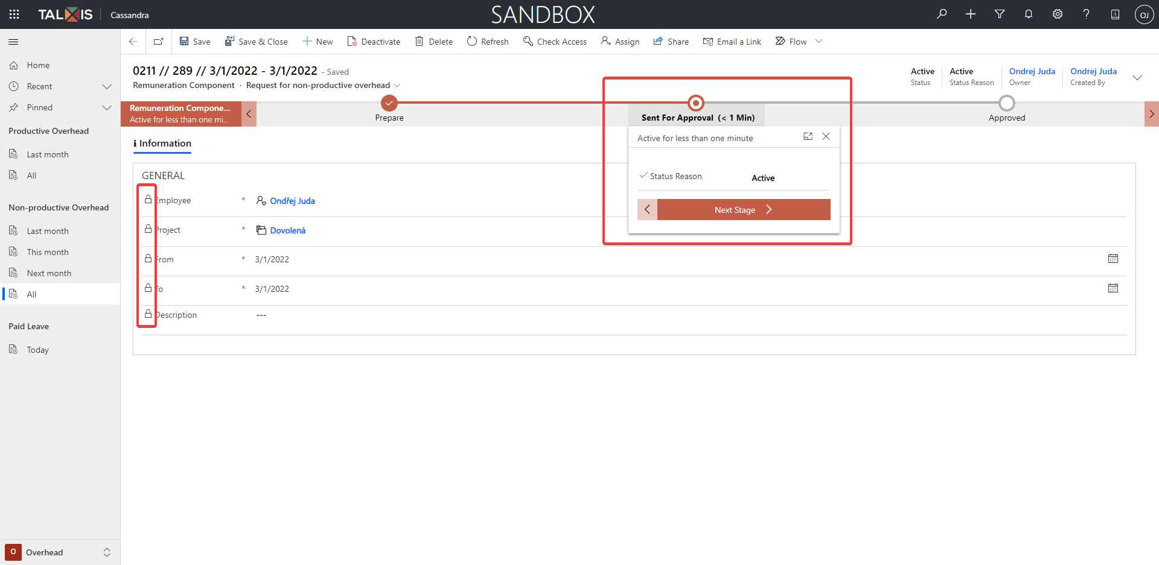Collapse the site map hamburger menu

point(13,42)
